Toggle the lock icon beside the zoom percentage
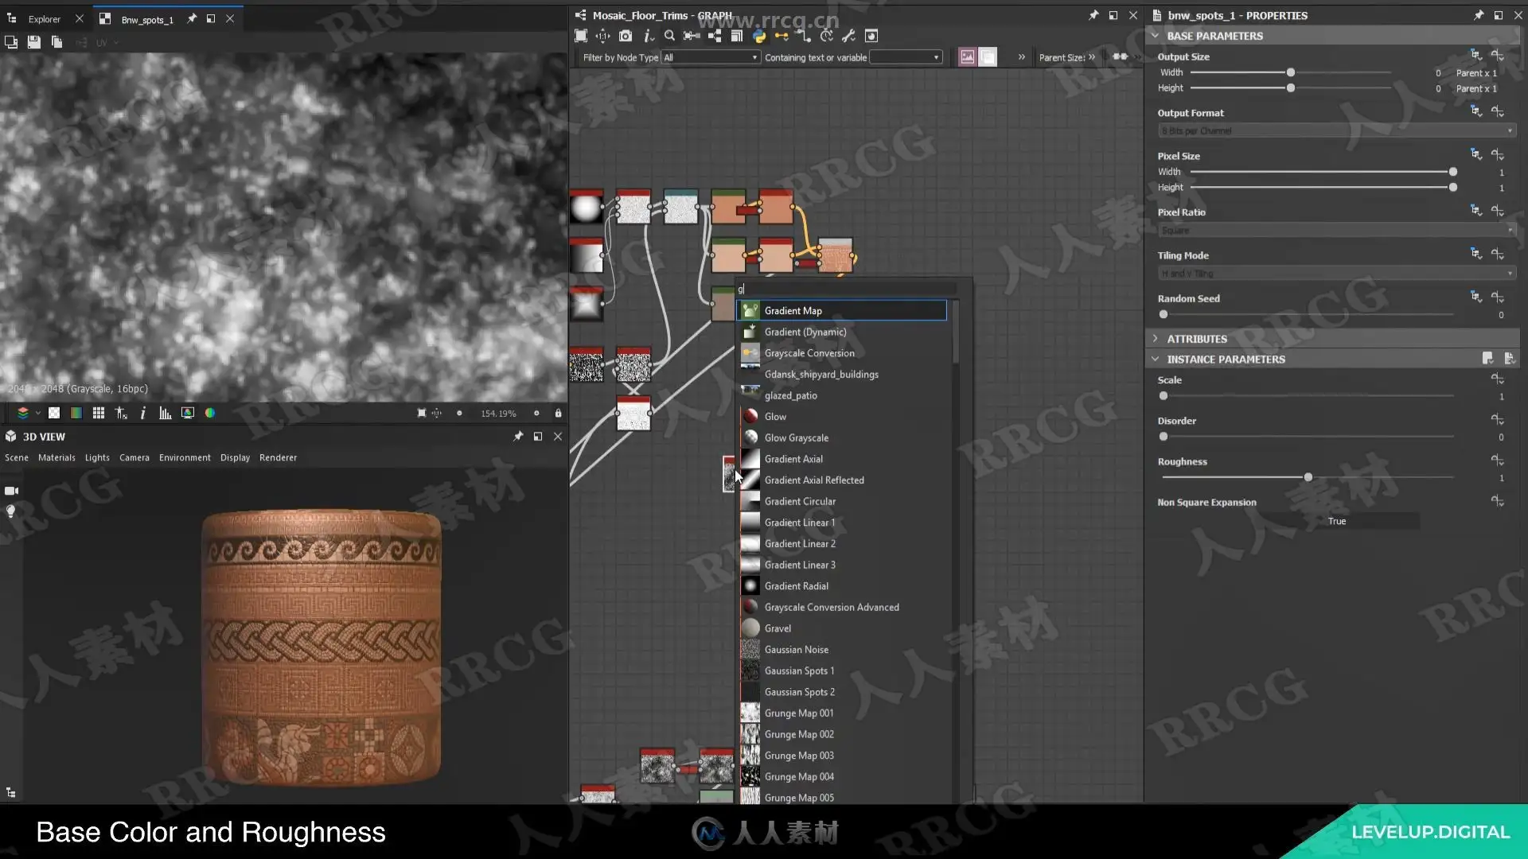The height and width of the screenshot is (859, 1528). point(558,413)
